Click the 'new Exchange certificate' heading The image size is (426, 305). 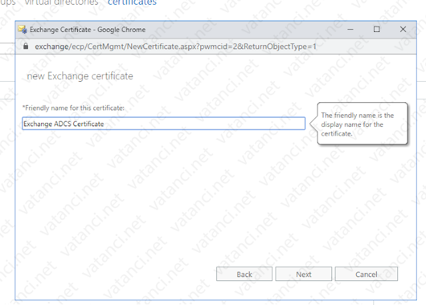pyautogui.click(x=80, y=76)
